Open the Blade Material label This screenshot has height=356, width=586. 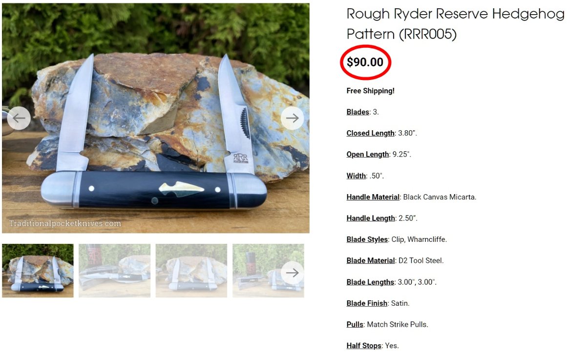[x=370, y=261]
